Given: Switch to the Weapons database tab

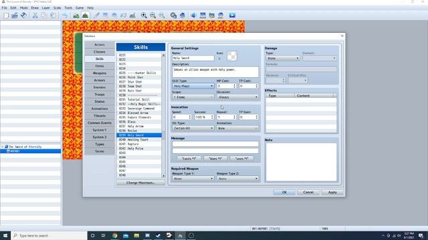Looking at the screenshot, I should click(x=100, y=73).
